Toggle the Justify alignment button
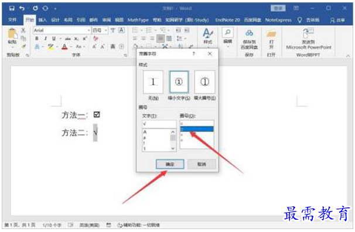This screenshot has height=232, width=355. click(161, 39)
